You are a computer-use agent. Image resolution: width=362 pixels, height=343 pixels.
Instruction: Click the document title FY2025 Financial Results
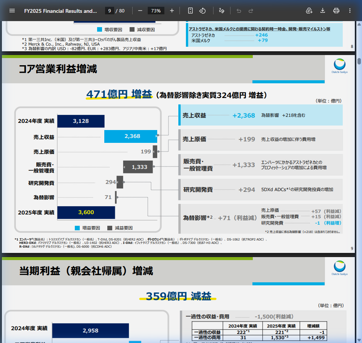click(60, 11)
